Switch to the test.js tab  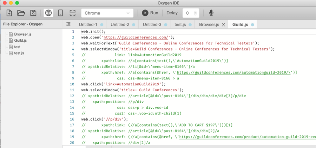pyautogui.click(x=180, y=24)
